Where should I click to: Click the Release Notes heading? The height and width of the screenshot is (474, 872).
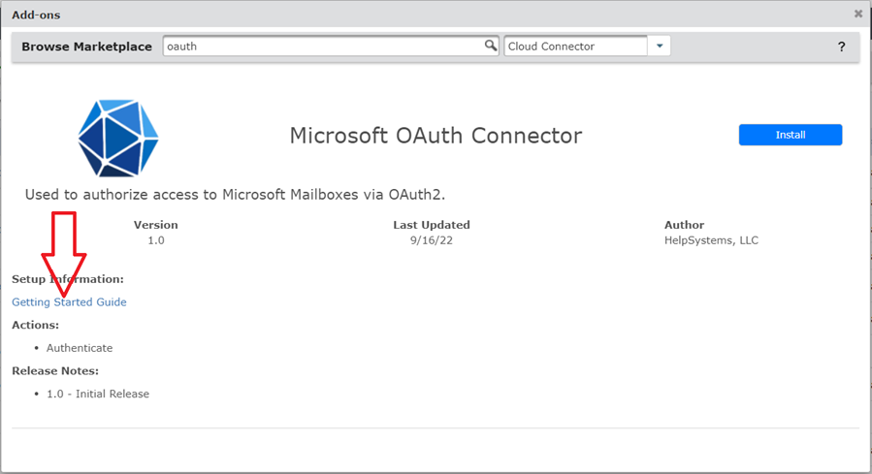point(55,371)
